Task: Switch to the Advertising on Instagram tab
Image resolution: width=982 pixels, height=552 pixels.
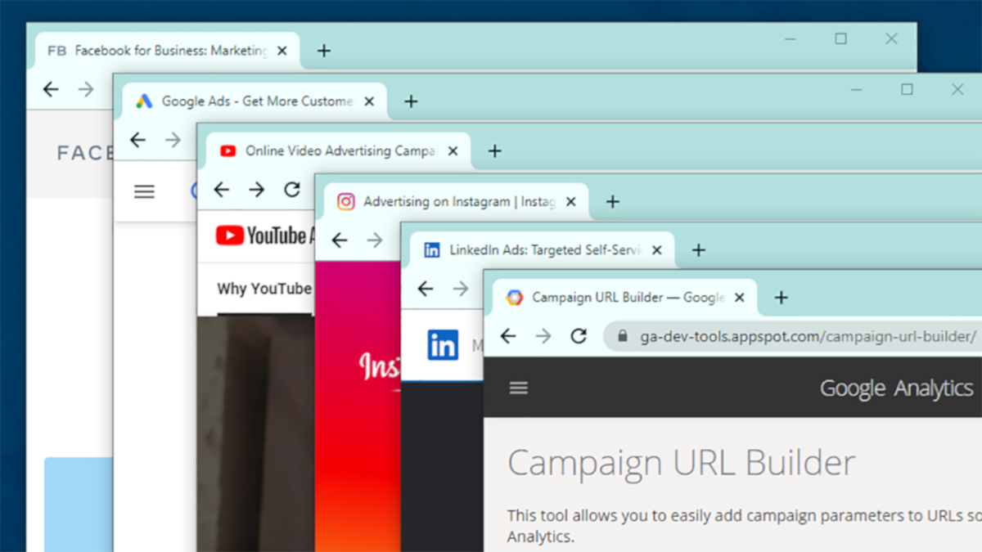Action: click(x=457, y=201)
